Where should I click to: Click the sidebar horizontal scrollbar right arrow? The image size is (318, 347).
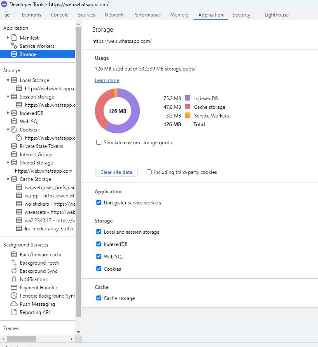point(71,339)
